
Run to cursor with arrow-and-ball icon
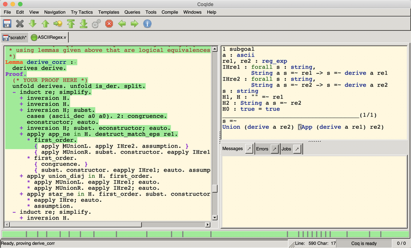click(58, 24)
